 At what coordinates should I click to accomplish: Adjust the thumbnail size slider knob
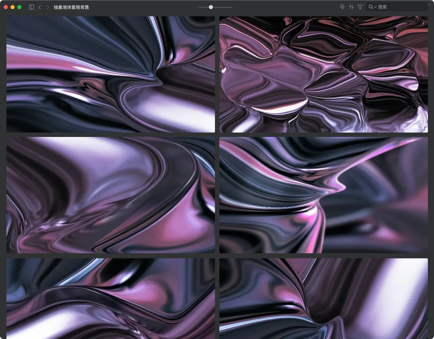[x=211, y=7]
